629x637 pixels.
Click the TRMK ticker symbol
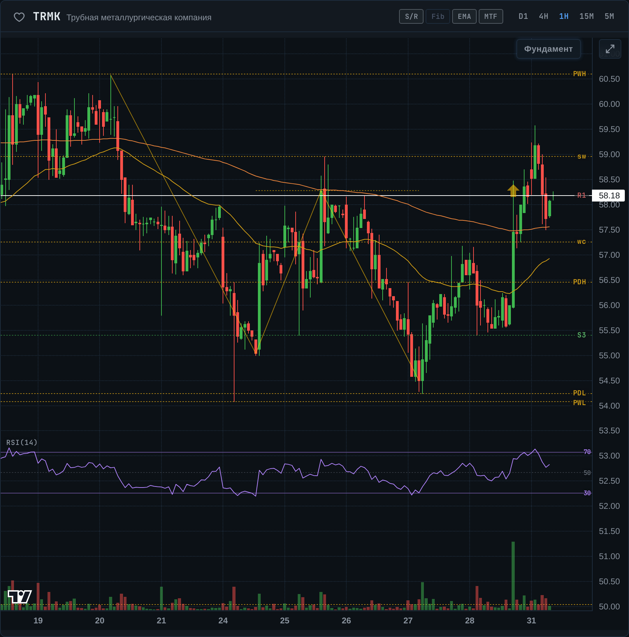tap(46, 17)
